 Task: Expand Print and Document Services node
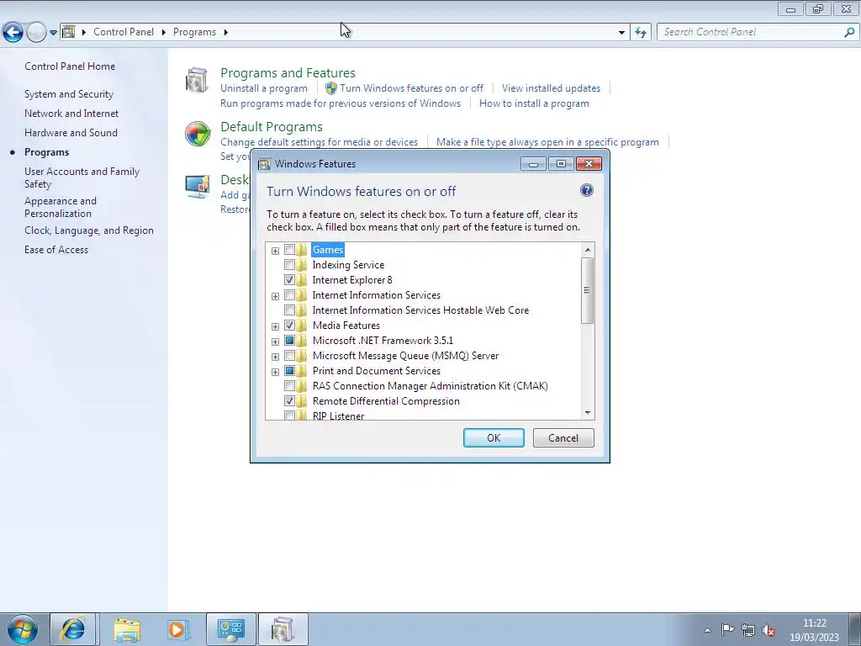click(x=275, y=373)
